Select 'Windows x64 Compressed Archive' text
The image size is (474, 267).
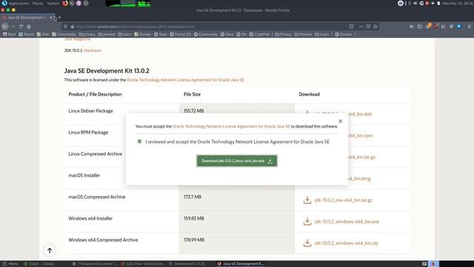click(103, 240)
